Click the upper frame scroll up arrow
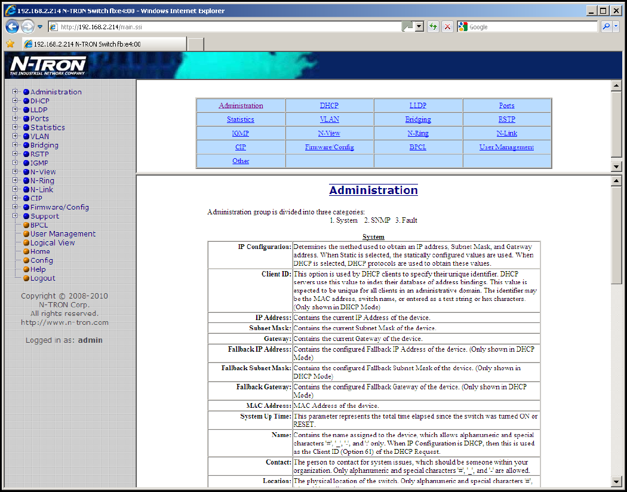 (616, 85)
